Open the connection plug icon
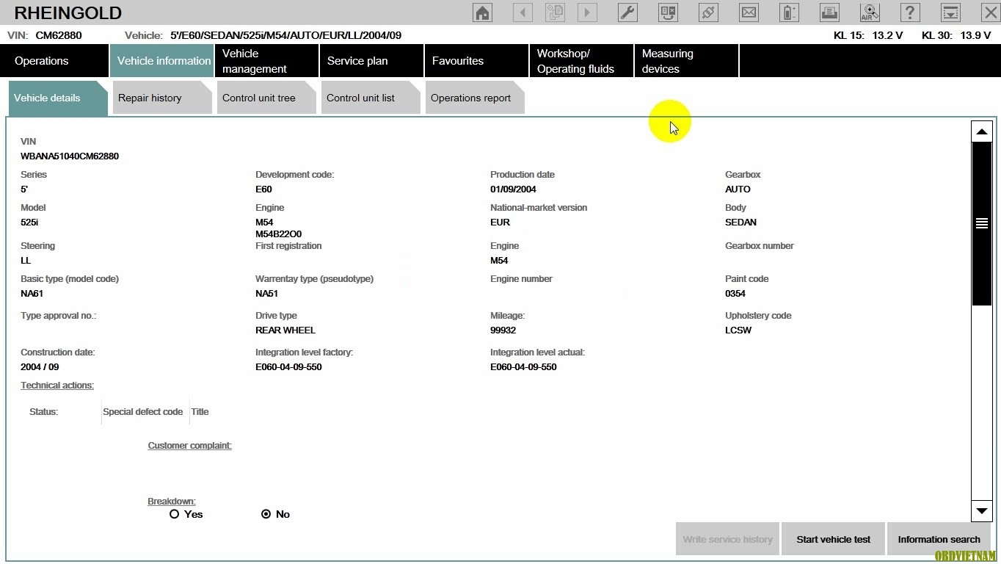1001x564 pixels. (x=708, y=12)
